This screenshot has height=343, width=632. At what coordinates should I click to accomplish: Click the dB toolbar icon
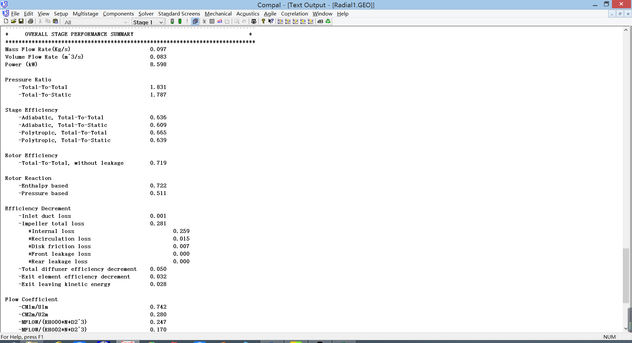[x=320, y=21]
